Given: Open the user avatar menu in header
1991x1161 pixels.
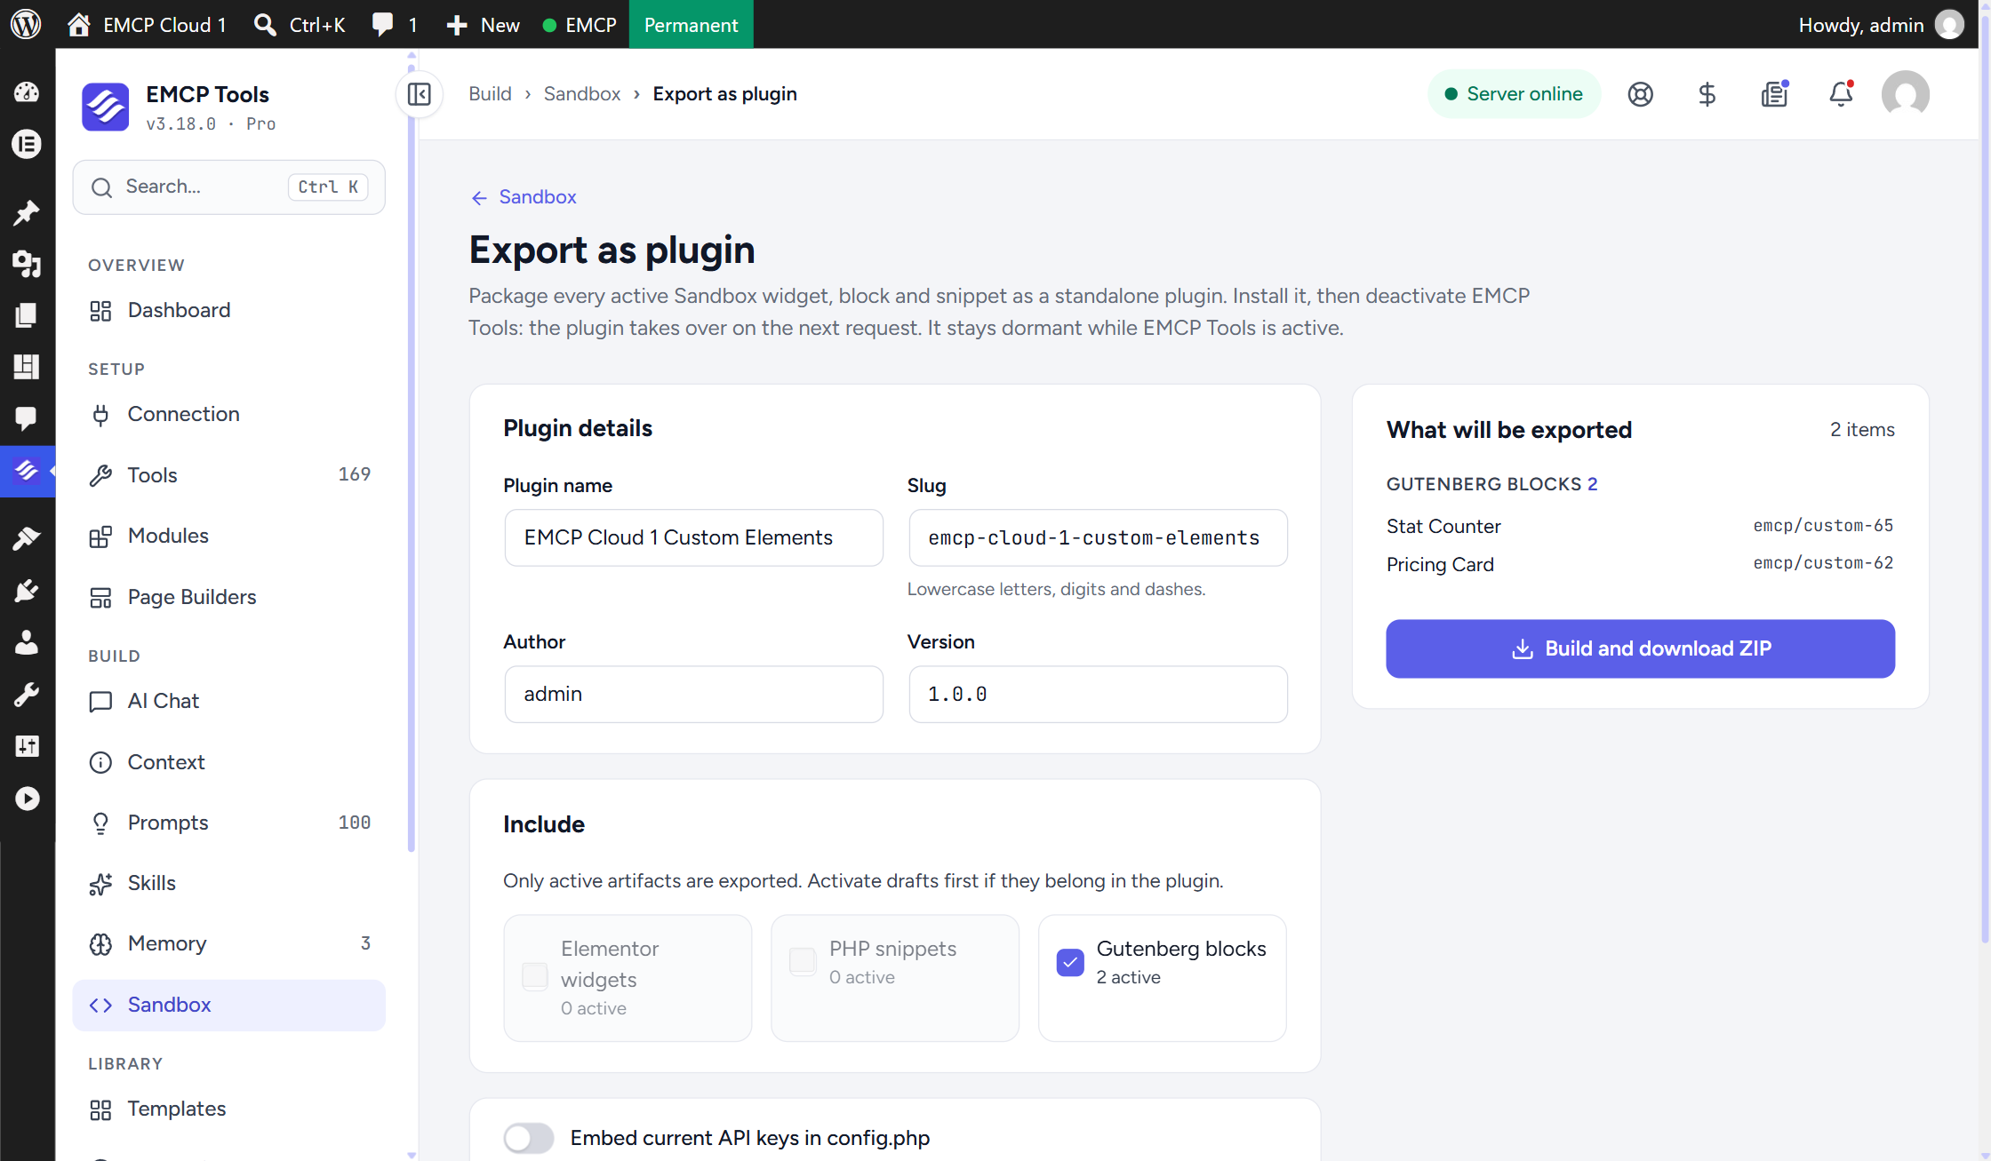Looking at the screenshot, I should click(1905, 94).
